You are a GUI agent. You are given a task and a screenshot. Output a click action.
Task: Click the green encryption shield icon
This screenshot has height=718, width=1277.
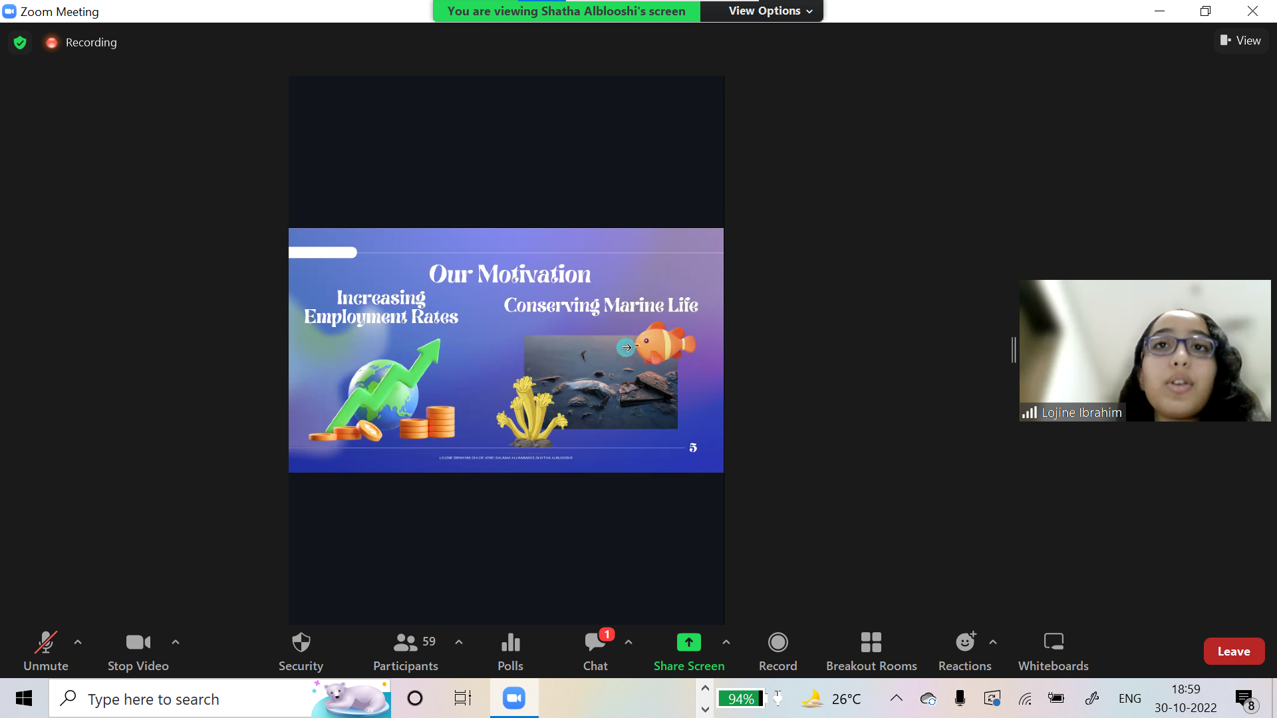20,43
